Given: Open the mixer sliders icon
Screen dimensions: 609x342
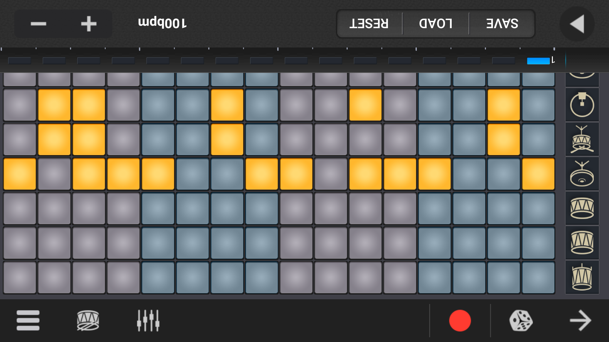Looking at the screenshot, I should pos(148,320).
